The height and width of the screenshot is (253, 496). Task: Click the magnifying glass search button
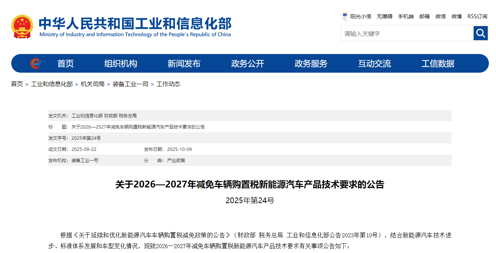click(x=481, y=34)
